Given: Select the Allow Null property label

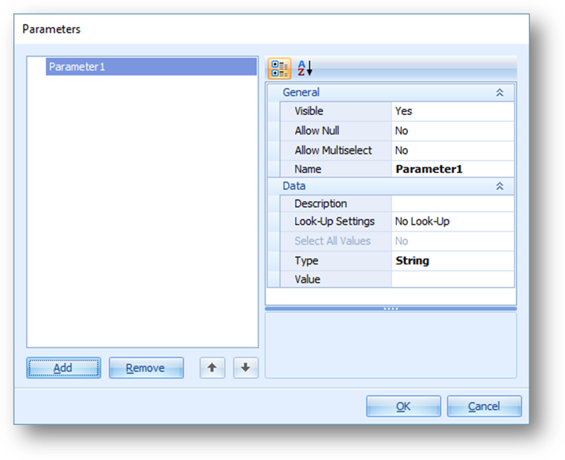Looking at the screenshot, I should (317, 131).
